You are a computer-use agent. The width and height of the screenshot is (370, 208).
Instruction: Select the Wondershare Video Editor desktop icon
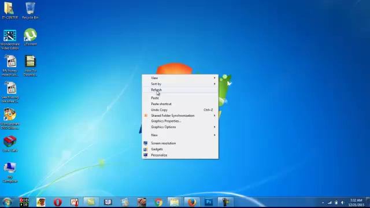point(10,40)
